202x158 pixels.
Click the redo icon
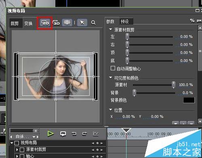click(x=84, y=134)
